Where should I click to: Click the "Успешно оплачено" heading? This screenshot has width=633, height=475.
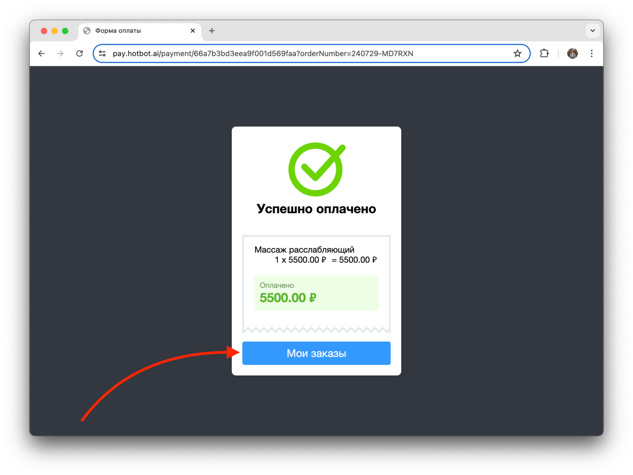pos(316,208)
